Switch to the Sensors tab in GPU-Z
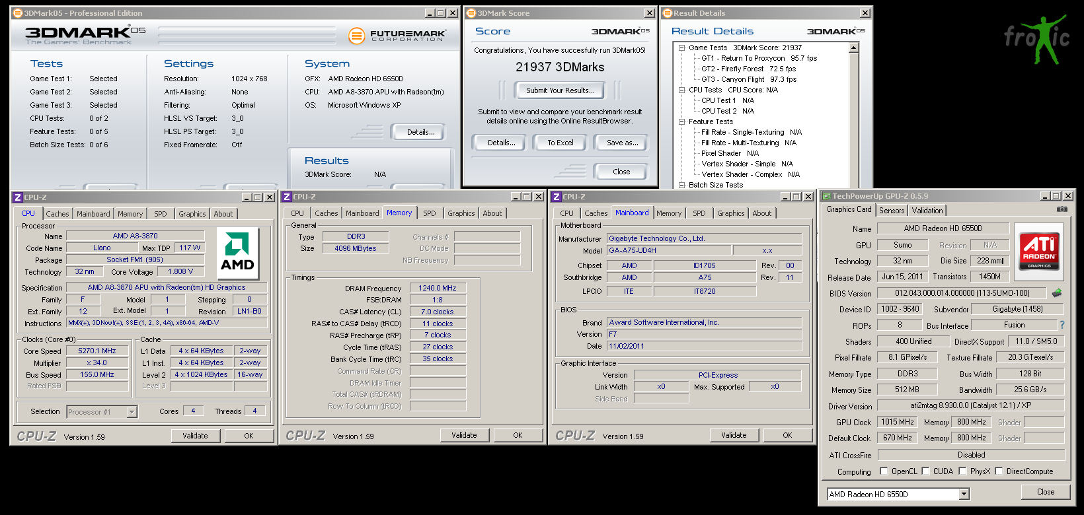 [x=892, y=211]
